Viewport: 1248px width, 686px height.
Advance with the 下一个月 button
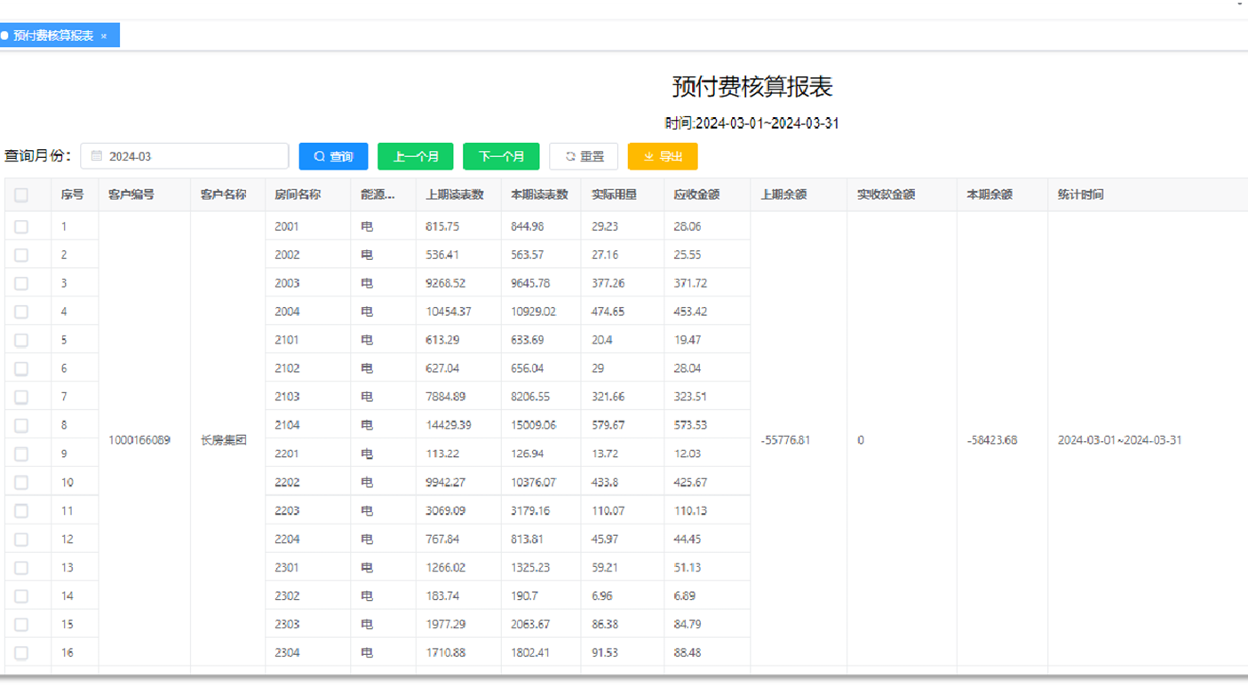pyautogui.click(x=501, y=156)
